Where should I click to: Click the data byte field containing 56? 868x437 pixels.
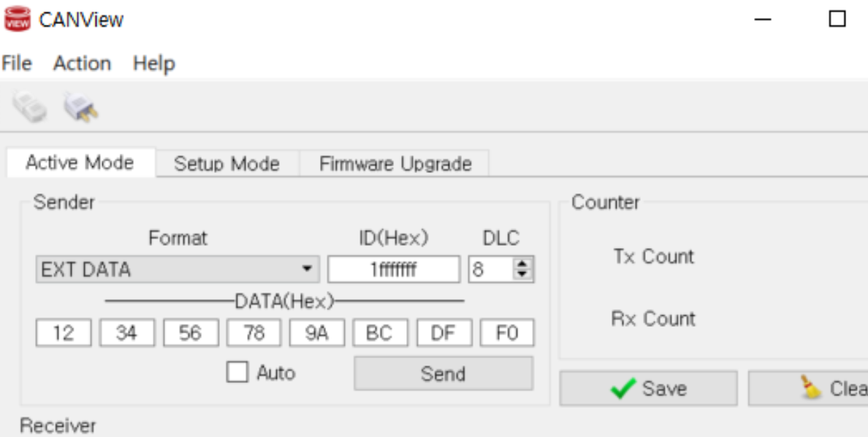click(191, 333)
